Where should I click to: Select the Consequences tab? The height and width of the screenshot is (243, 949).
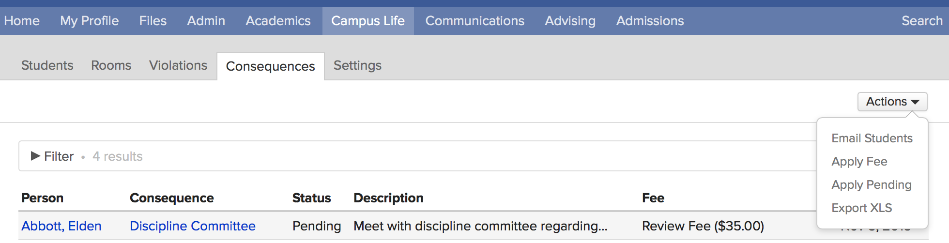(270, 66)
